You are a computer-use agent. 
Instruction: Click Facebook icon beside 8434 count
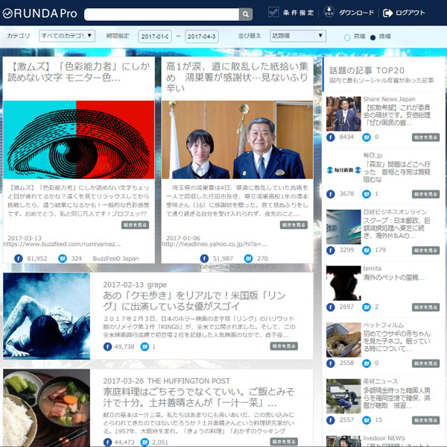[x=330, y=137]
